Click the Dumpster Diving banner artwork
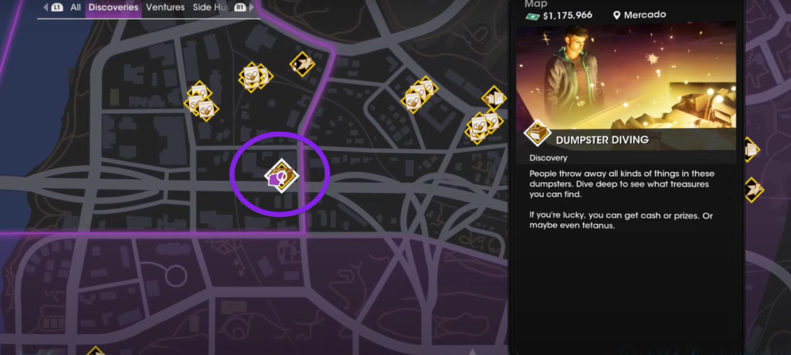 pos(626,86)
